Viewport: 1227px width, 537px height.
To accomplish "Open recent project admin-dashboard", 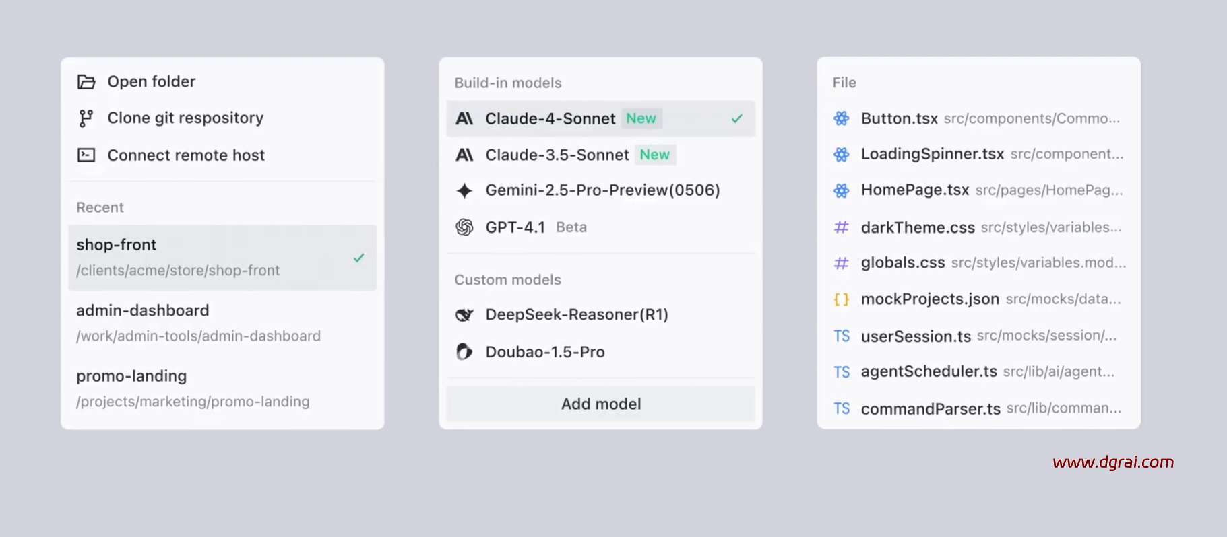I will (x=198, y=323).
